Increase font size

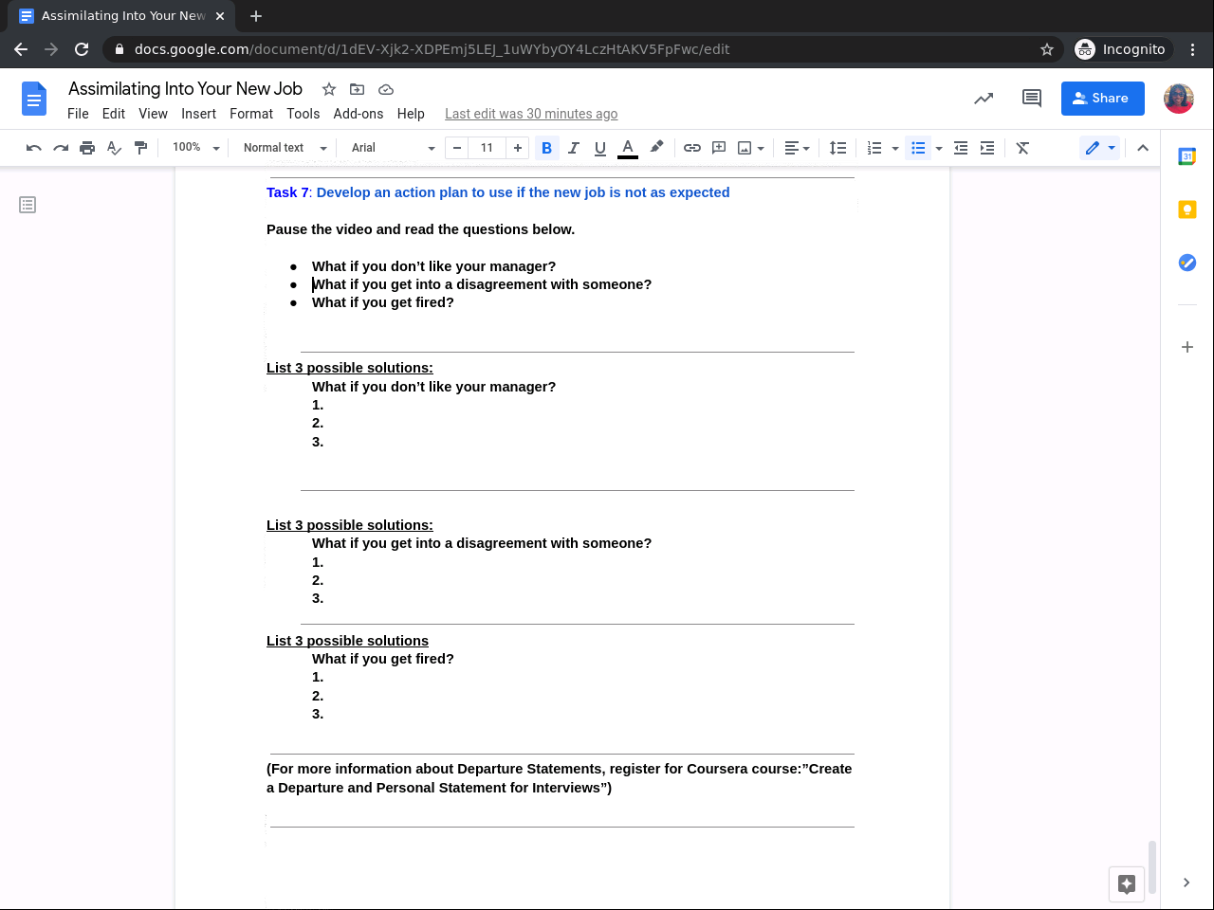(517, 148)
